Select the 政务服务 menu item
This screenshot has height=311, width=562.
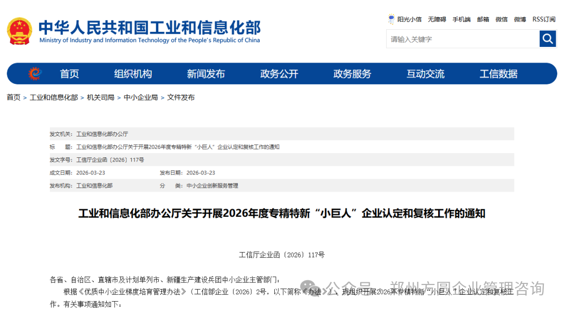(352, 73)
